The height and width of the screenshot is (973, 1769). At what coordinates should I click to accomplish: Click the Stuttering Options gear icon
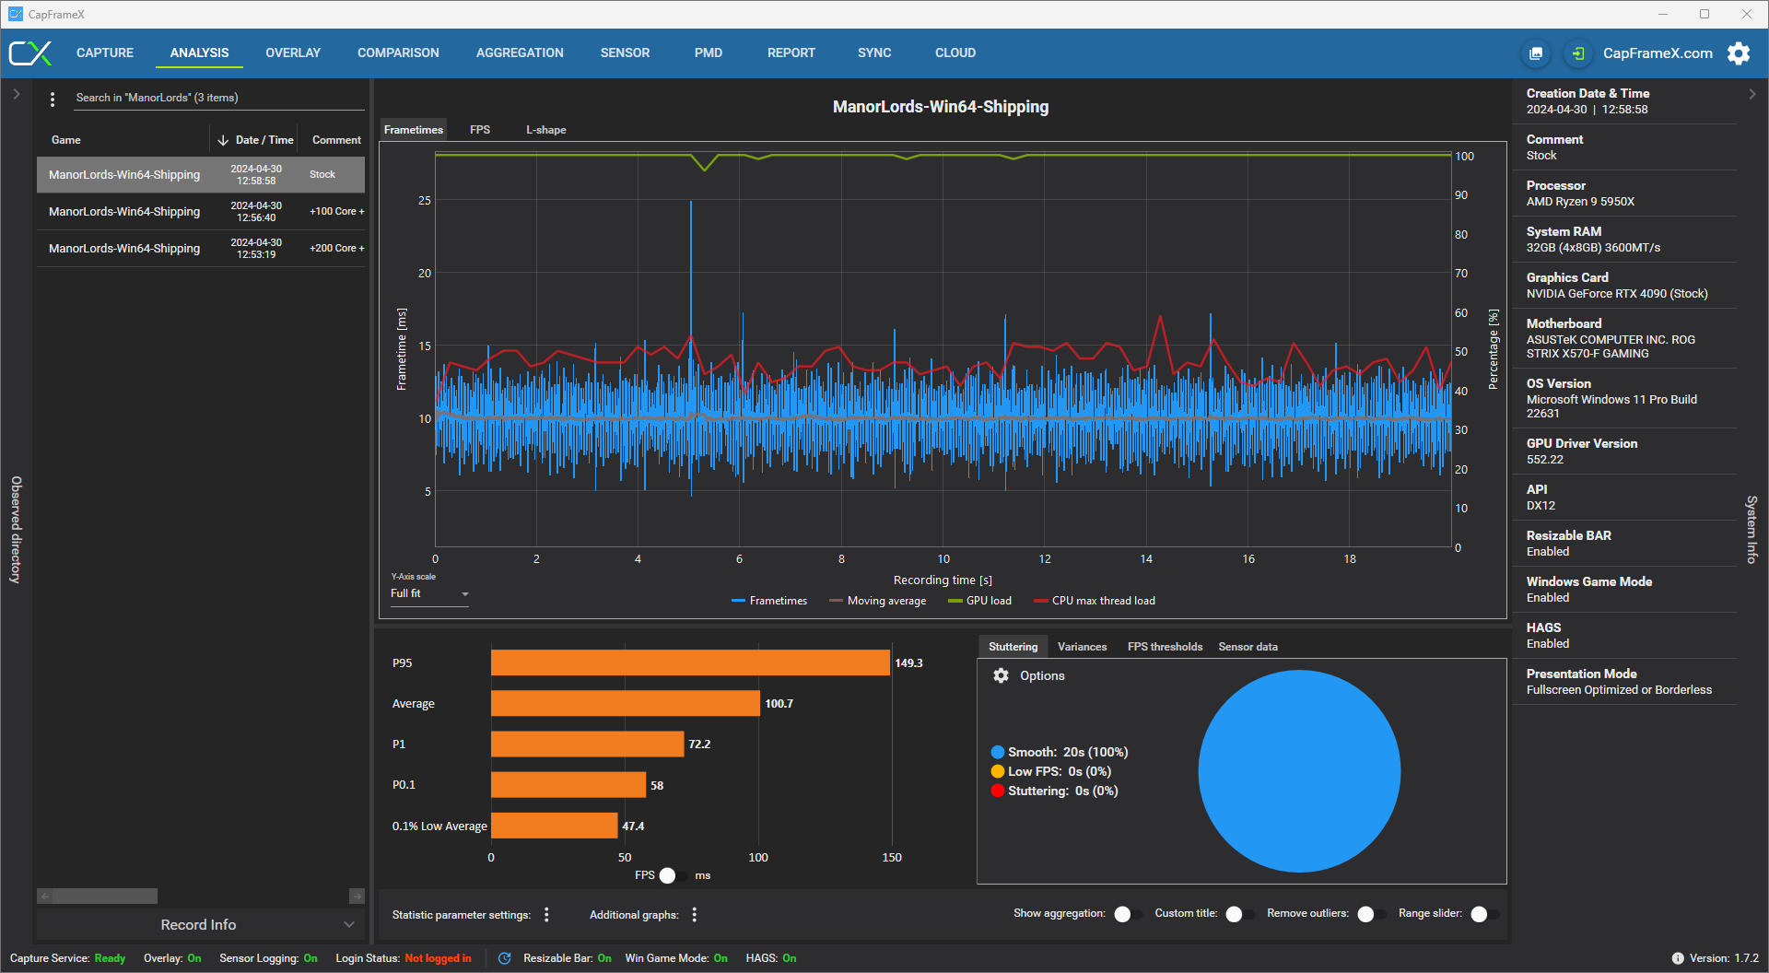(1002, 675)
